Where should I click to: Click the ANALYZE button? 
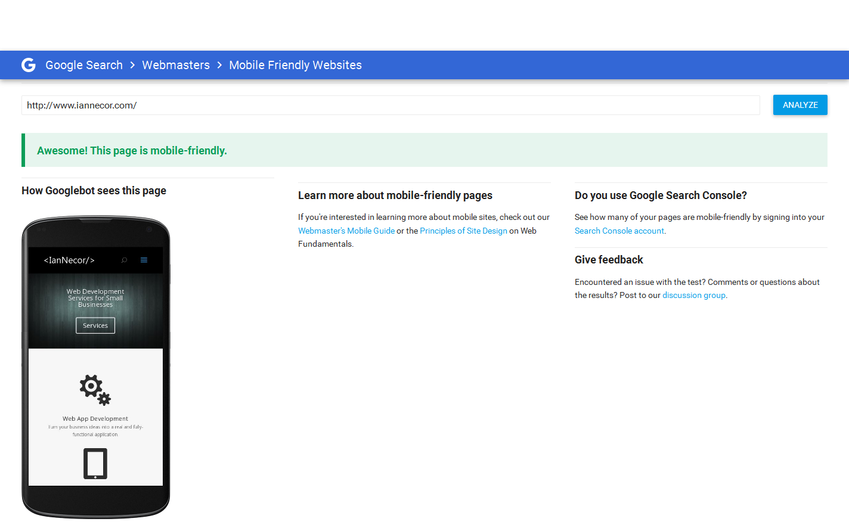[800, 105]
